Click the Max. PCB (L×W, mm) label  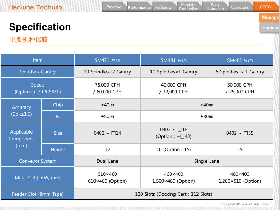click(x=38, y=178)
